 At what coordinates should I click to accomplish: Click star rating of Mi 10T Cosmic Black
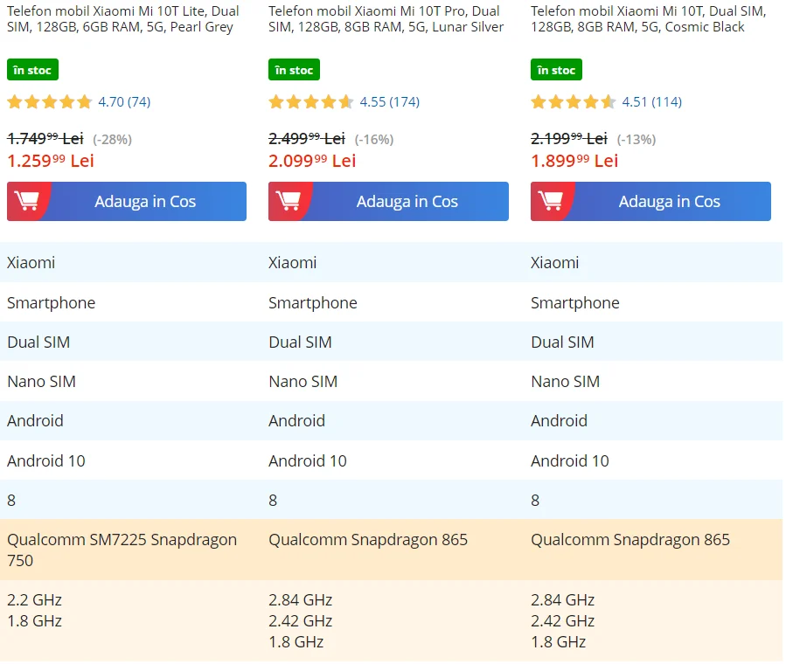click(x=574, y=102)
